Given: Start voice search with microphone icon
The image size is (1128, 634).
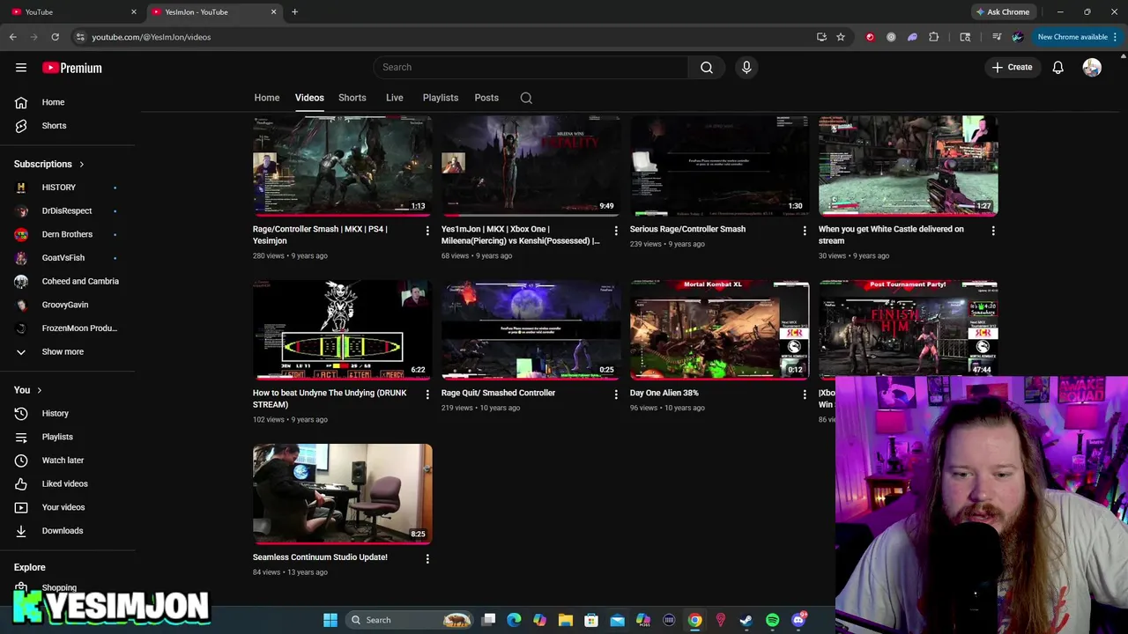Looking at the screenshot, I should pos(746,67).
